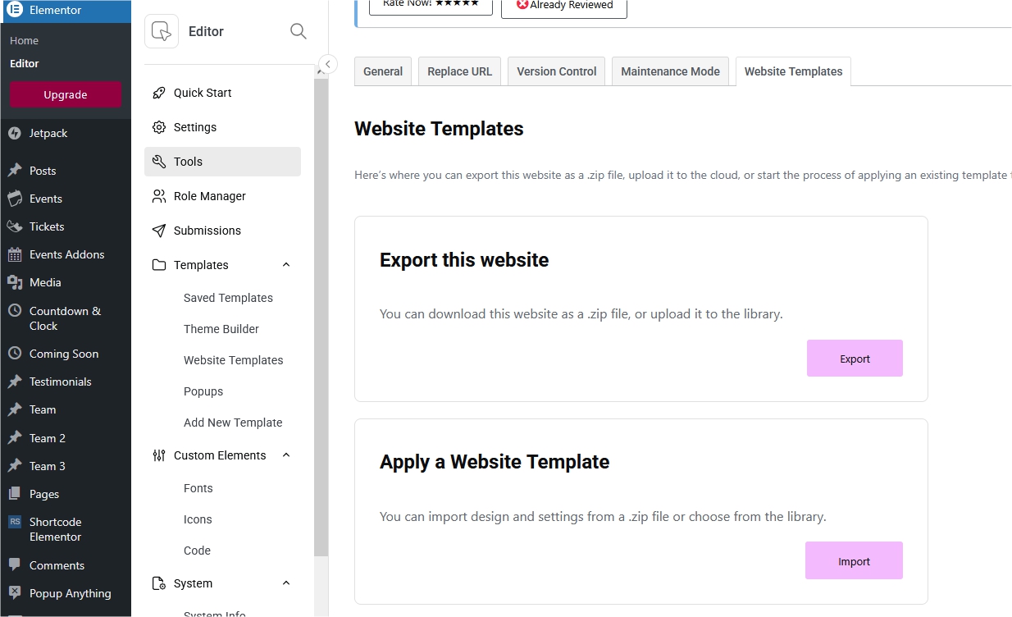Collapse the editor sidebar with arrow toggle

coord(327,64)
